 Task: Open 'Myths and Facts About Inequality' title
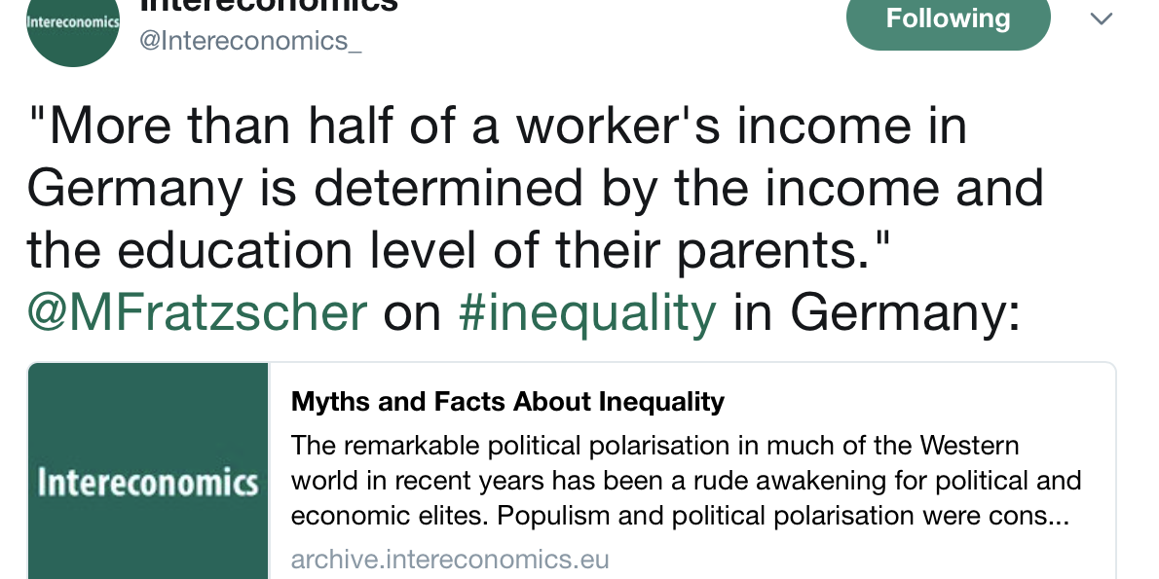507,401
